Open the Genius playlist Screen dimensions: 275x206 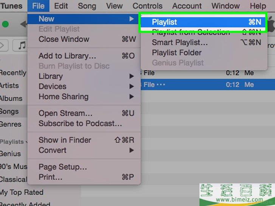10,154
